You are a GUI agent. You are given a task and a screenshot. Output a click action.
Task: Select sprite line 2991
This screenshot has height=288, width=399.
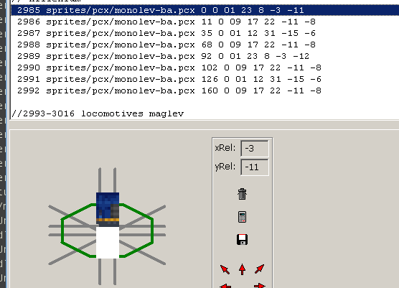coord(205,79)
